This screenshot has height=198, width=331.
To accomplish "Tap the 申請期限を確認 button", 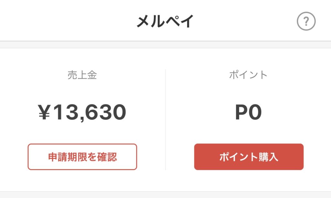I will [x=82, y=157].
